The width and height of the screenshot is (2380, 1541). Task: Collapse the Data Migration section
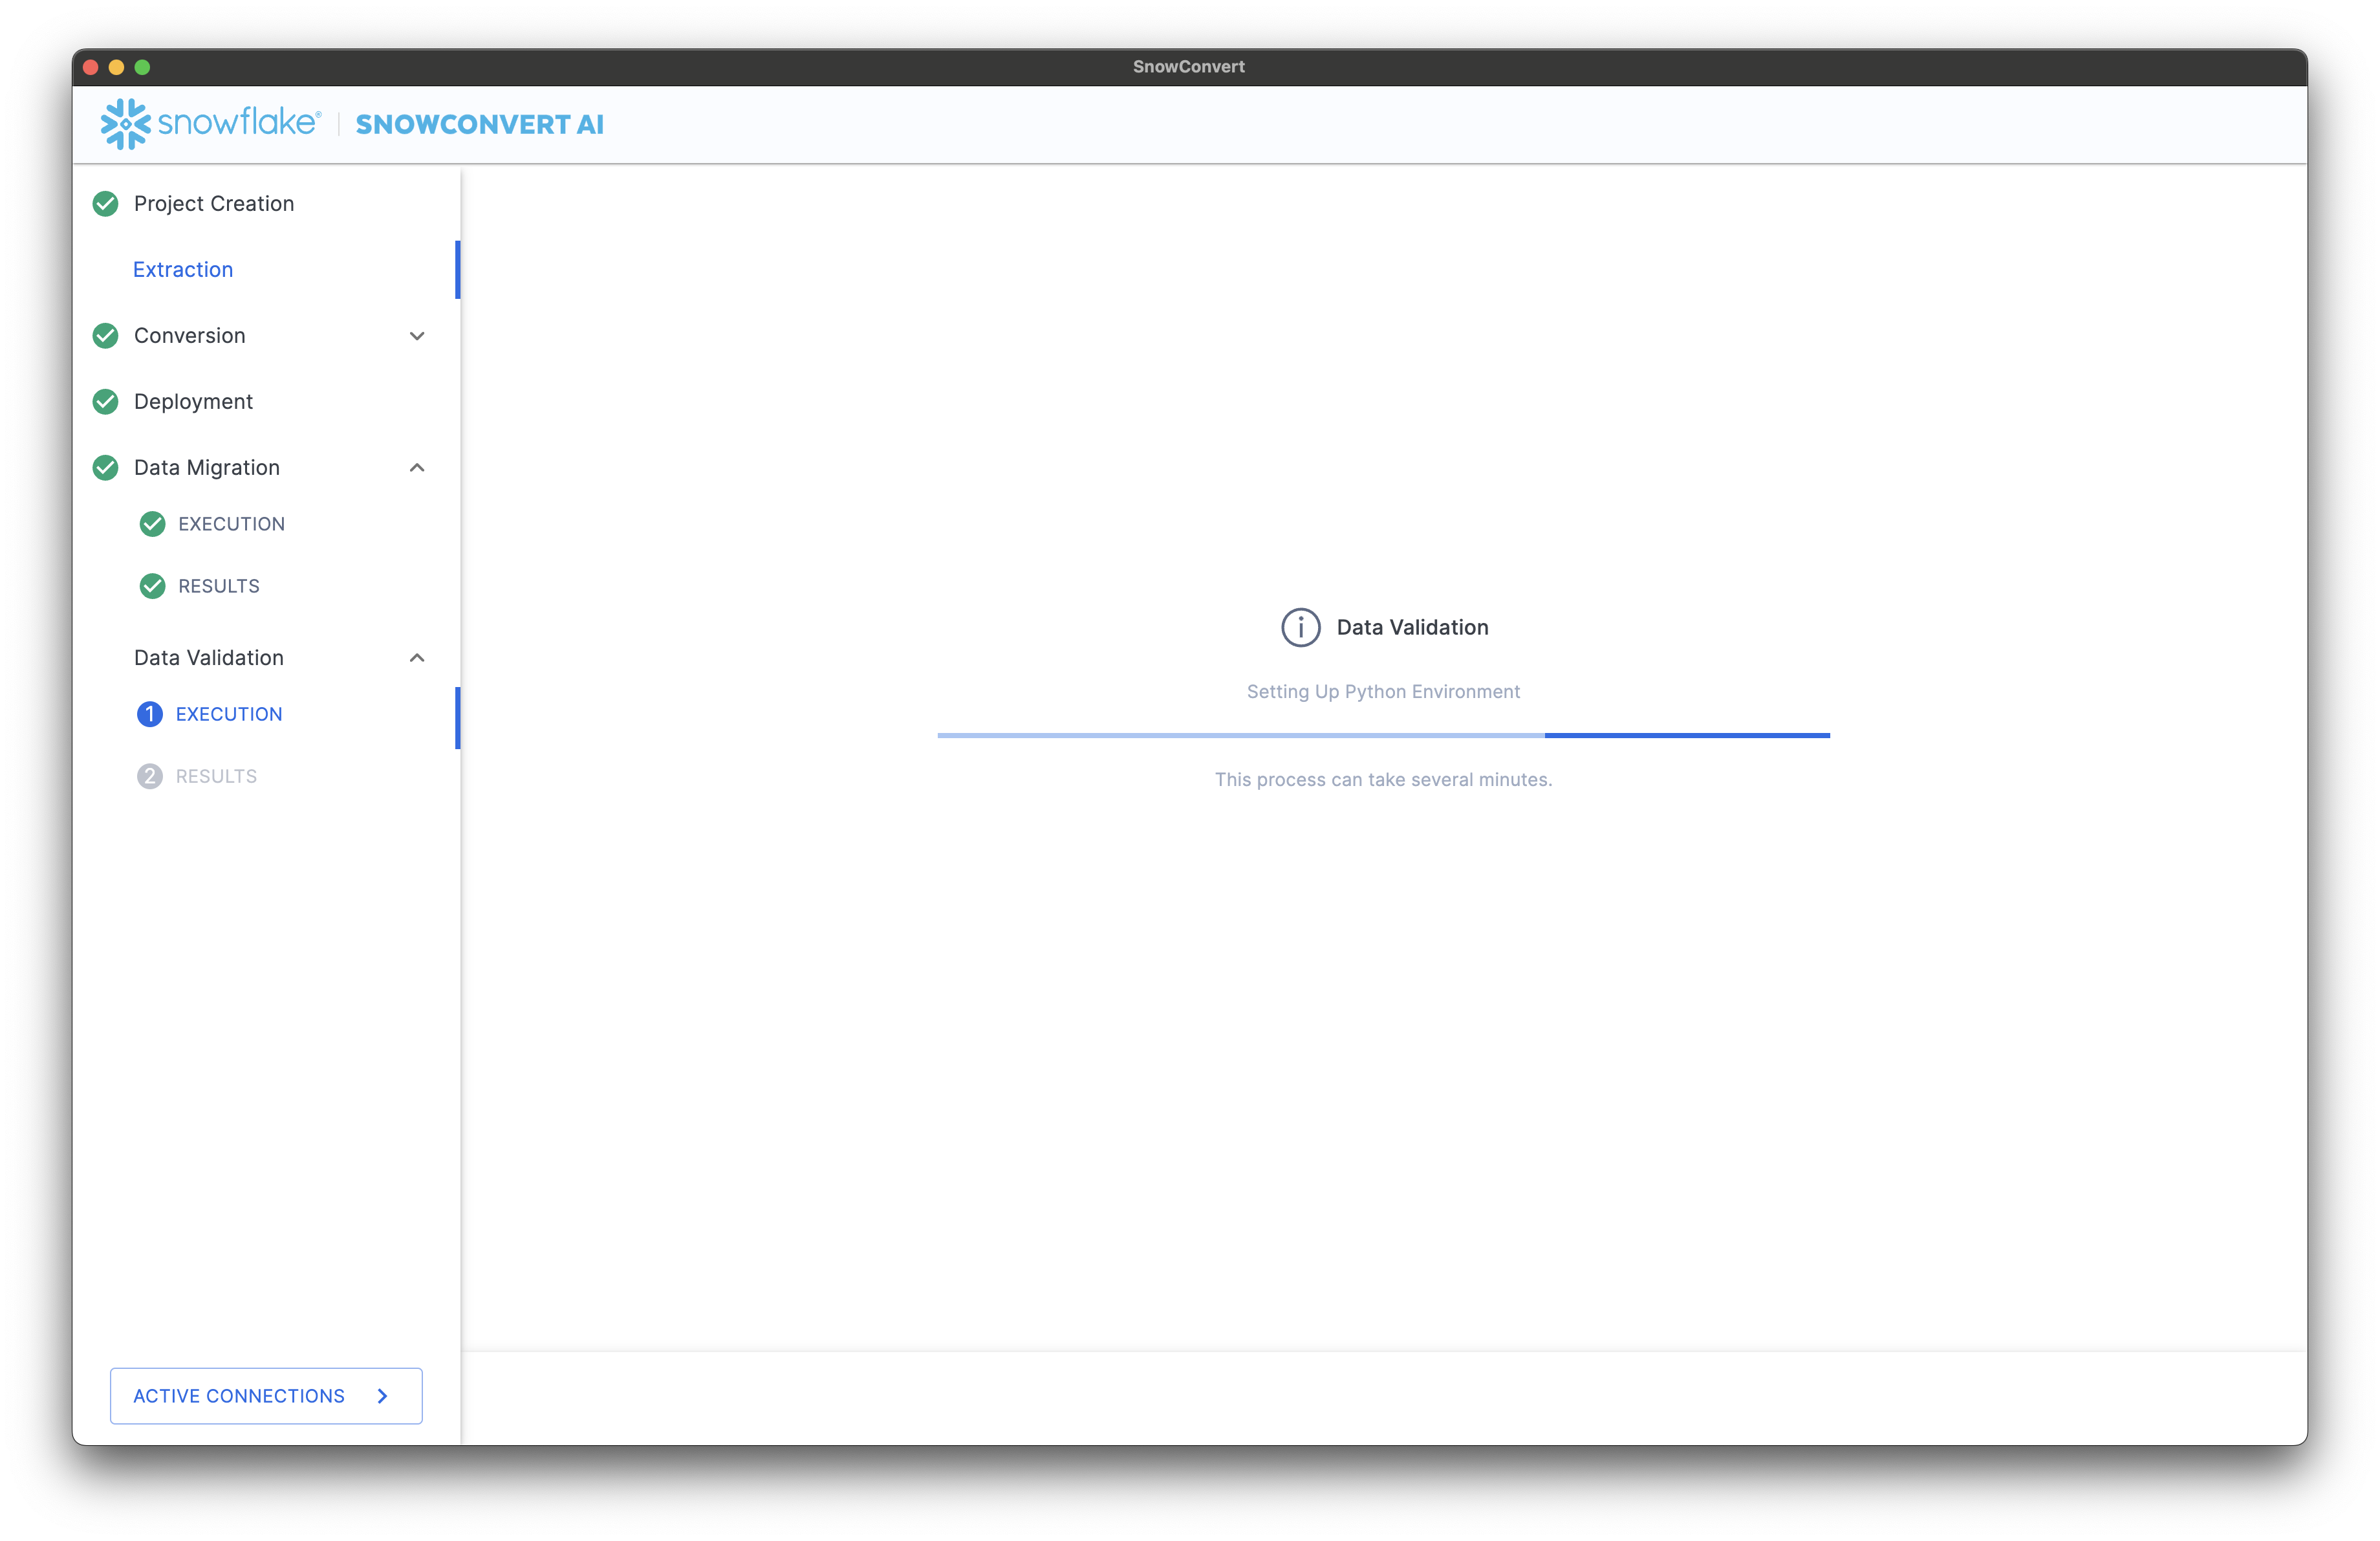417,468
